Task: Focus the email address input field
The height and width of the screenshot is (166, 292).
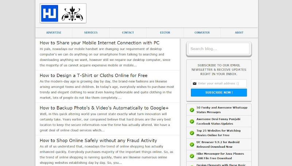Action: pyautogui.click(x=219, y=84)
